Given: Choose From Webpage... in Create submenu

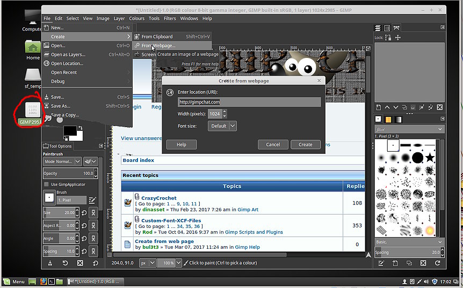Looking at the screenshot, I should point(172,46).
